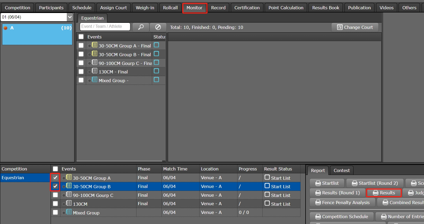Image resolution: width=424 pixels, height=224 pixels.
Task: Select court A in left panel
Action: 37,34
